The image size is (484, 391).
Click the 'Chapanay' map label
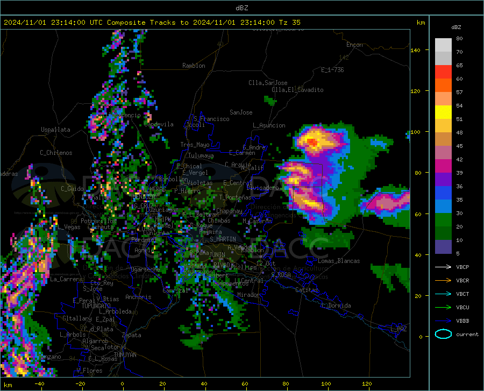point(229,211)
